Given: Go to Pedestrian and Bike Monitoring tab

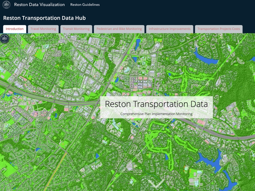Looking at the screenshot, I should [x=119, y=29].
